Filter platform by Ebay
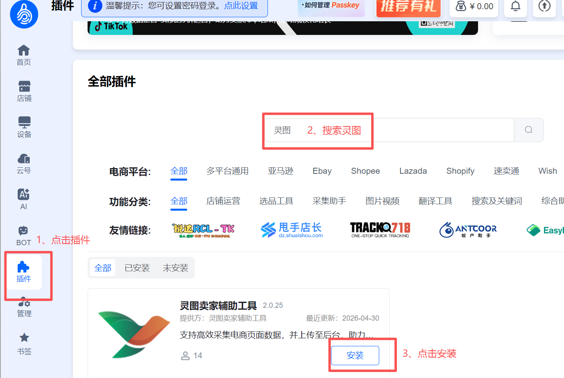Image resolution: width=564 pixels, height=378 pixels. (x=322, y=171)
